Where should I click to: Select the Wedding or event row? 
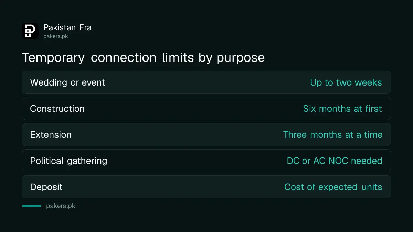click(206, 82)
